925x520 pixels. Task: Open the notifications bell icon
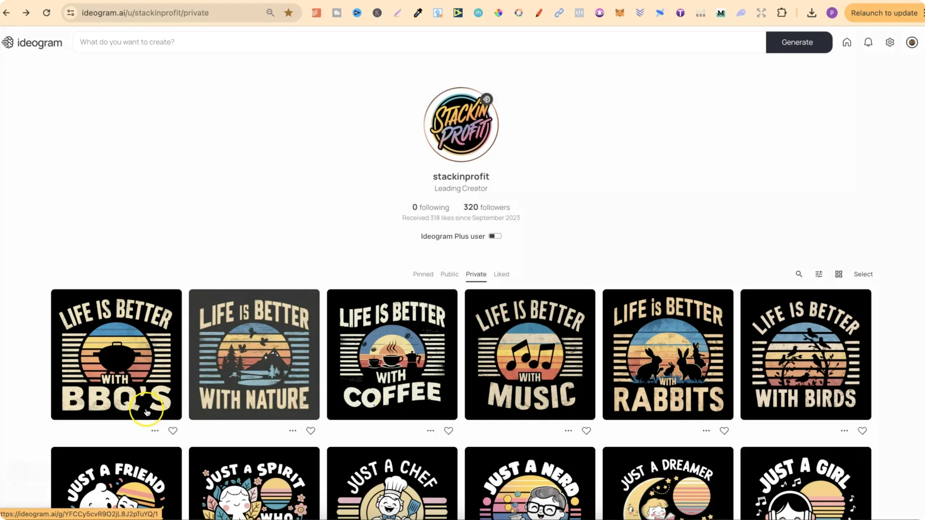point(868,42)
